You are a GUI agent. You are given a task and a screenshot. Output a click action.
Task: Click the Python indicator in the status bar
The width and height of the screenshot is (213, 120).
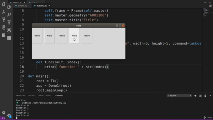click(4, 118)
